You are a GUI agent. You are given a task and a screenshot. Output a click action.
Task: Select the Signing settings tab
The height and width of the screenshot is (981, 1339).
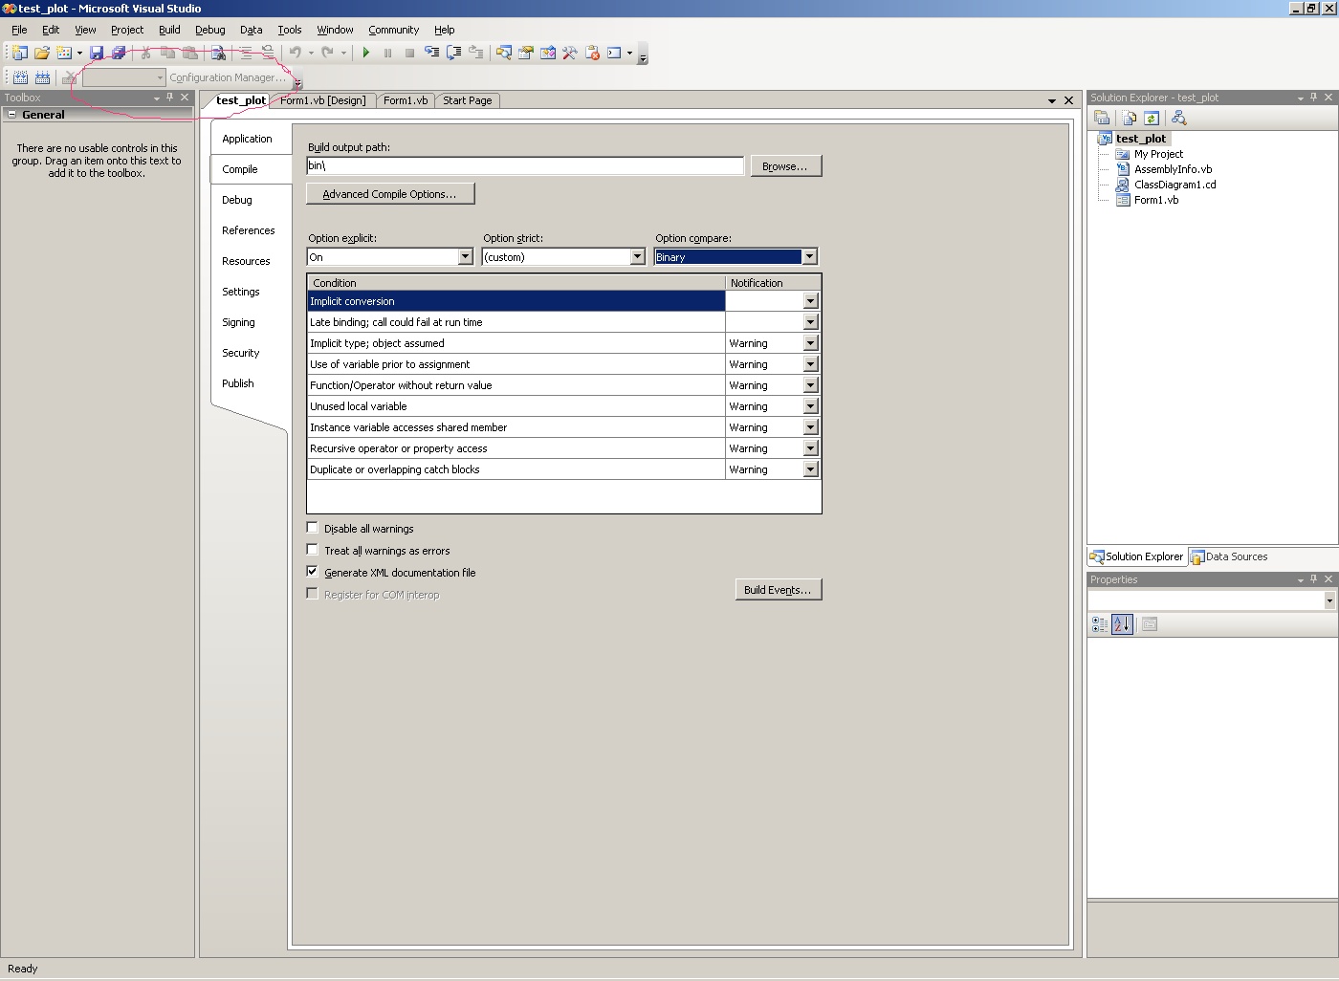point(239,322)
